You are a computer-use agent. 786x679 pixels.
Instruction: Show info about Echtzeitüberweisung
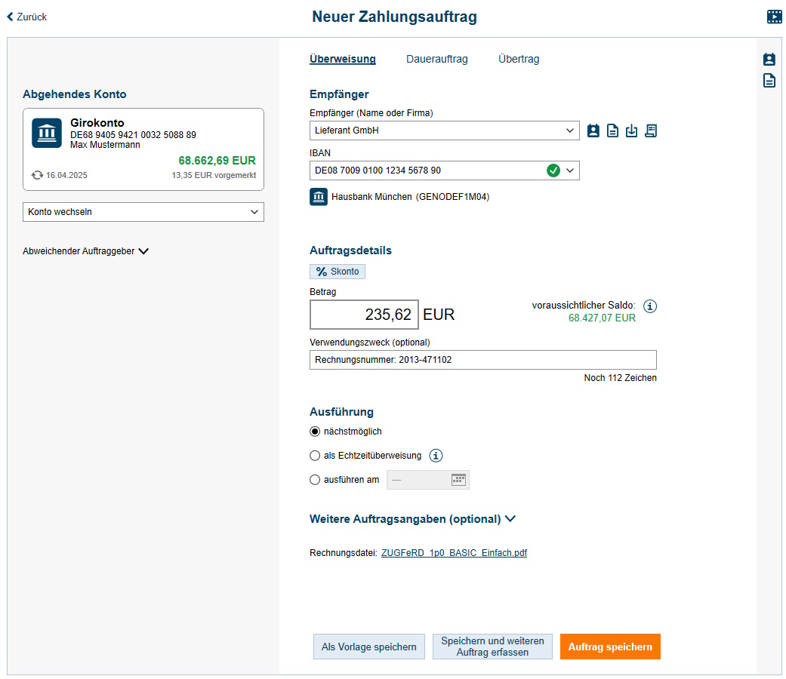(436, 456)
